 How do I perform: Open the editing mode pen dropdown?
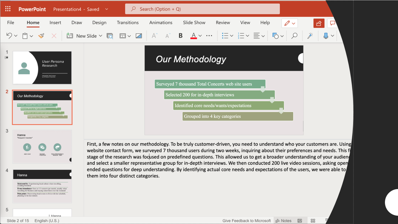290,23
